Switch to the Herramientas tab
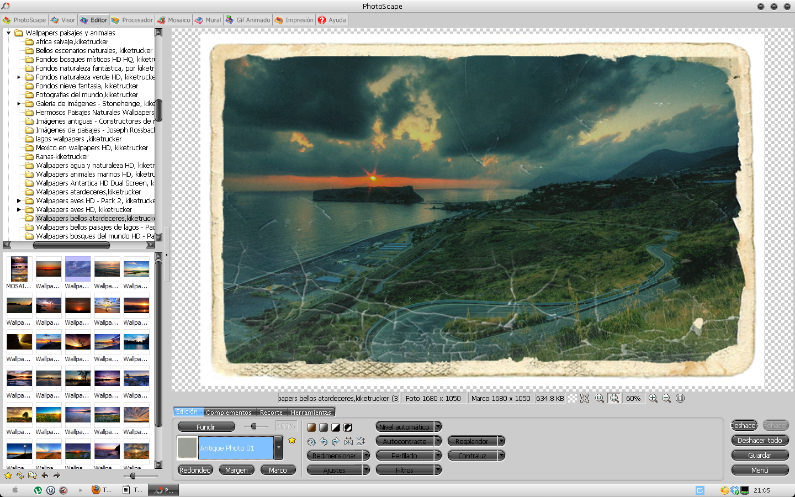The height and width of the screenshot is (497, 795). (311, 412)
